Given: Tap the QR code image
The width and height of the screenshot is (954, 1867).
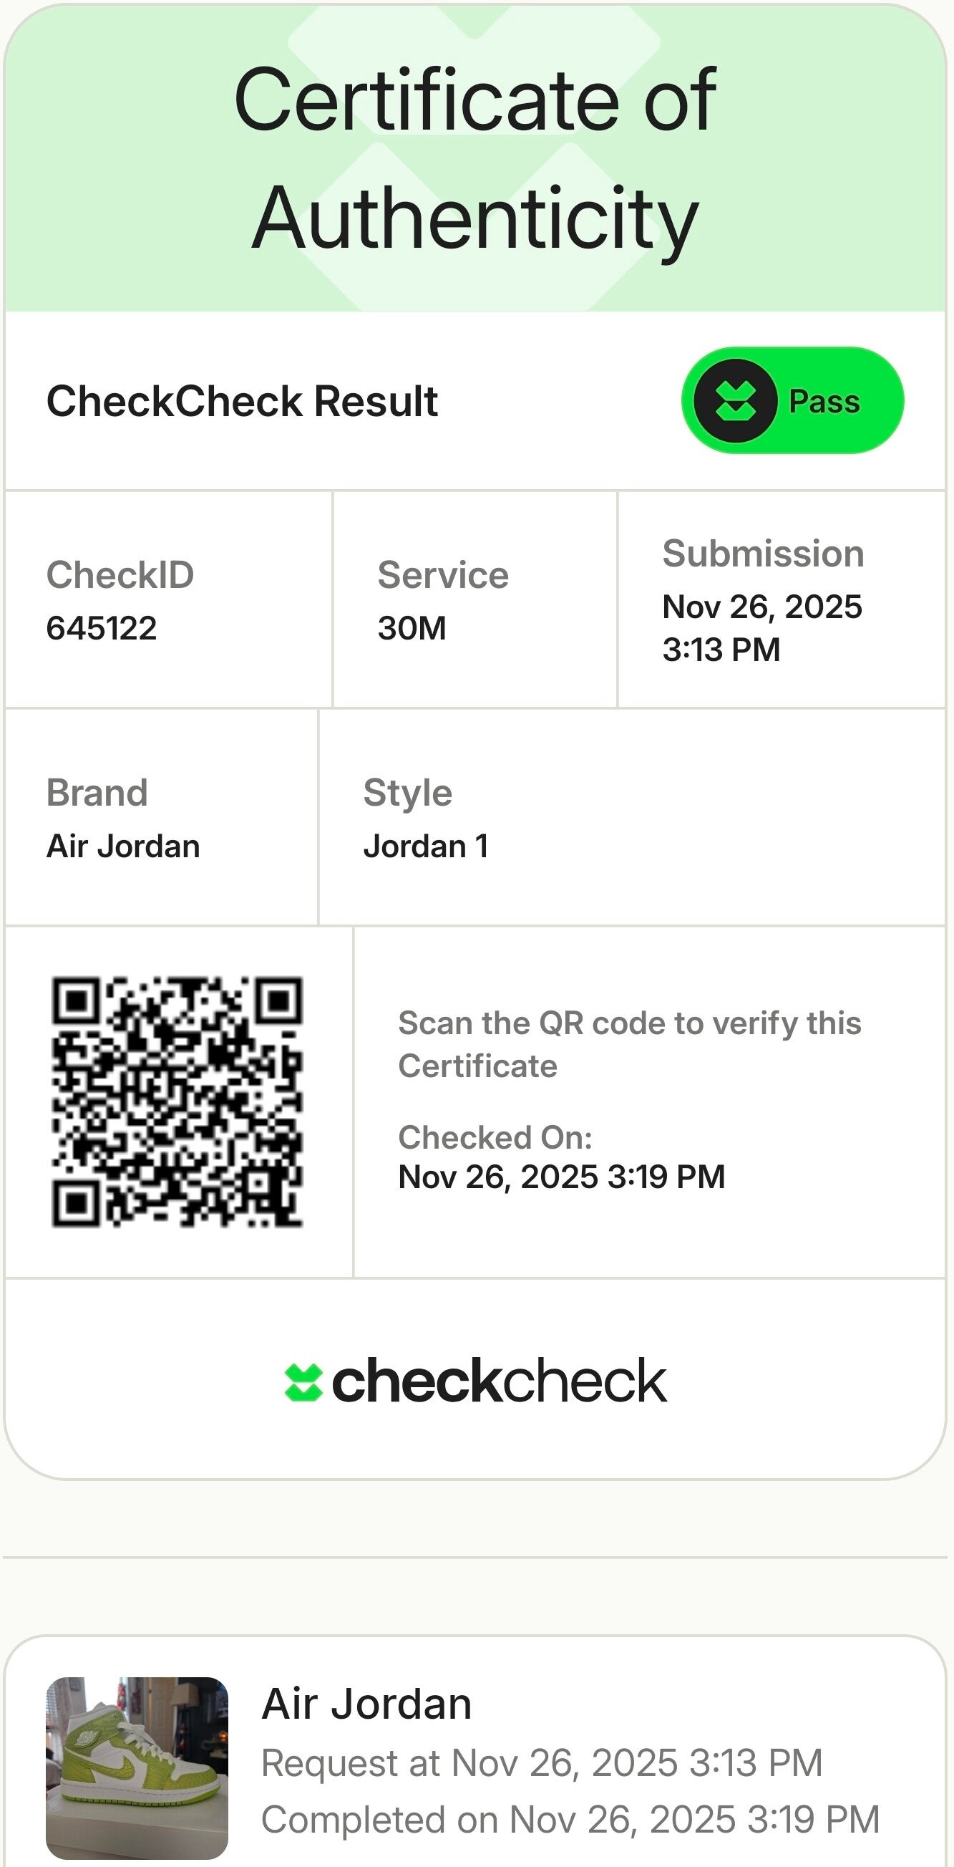Looking at the screenshot, I should [x=177, y=1101].
